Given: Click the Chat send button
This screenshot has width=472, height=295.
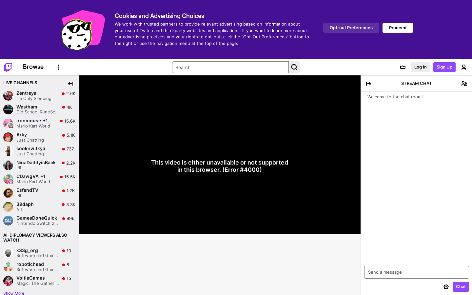Looking at the screenshot, I should [461, 287].
